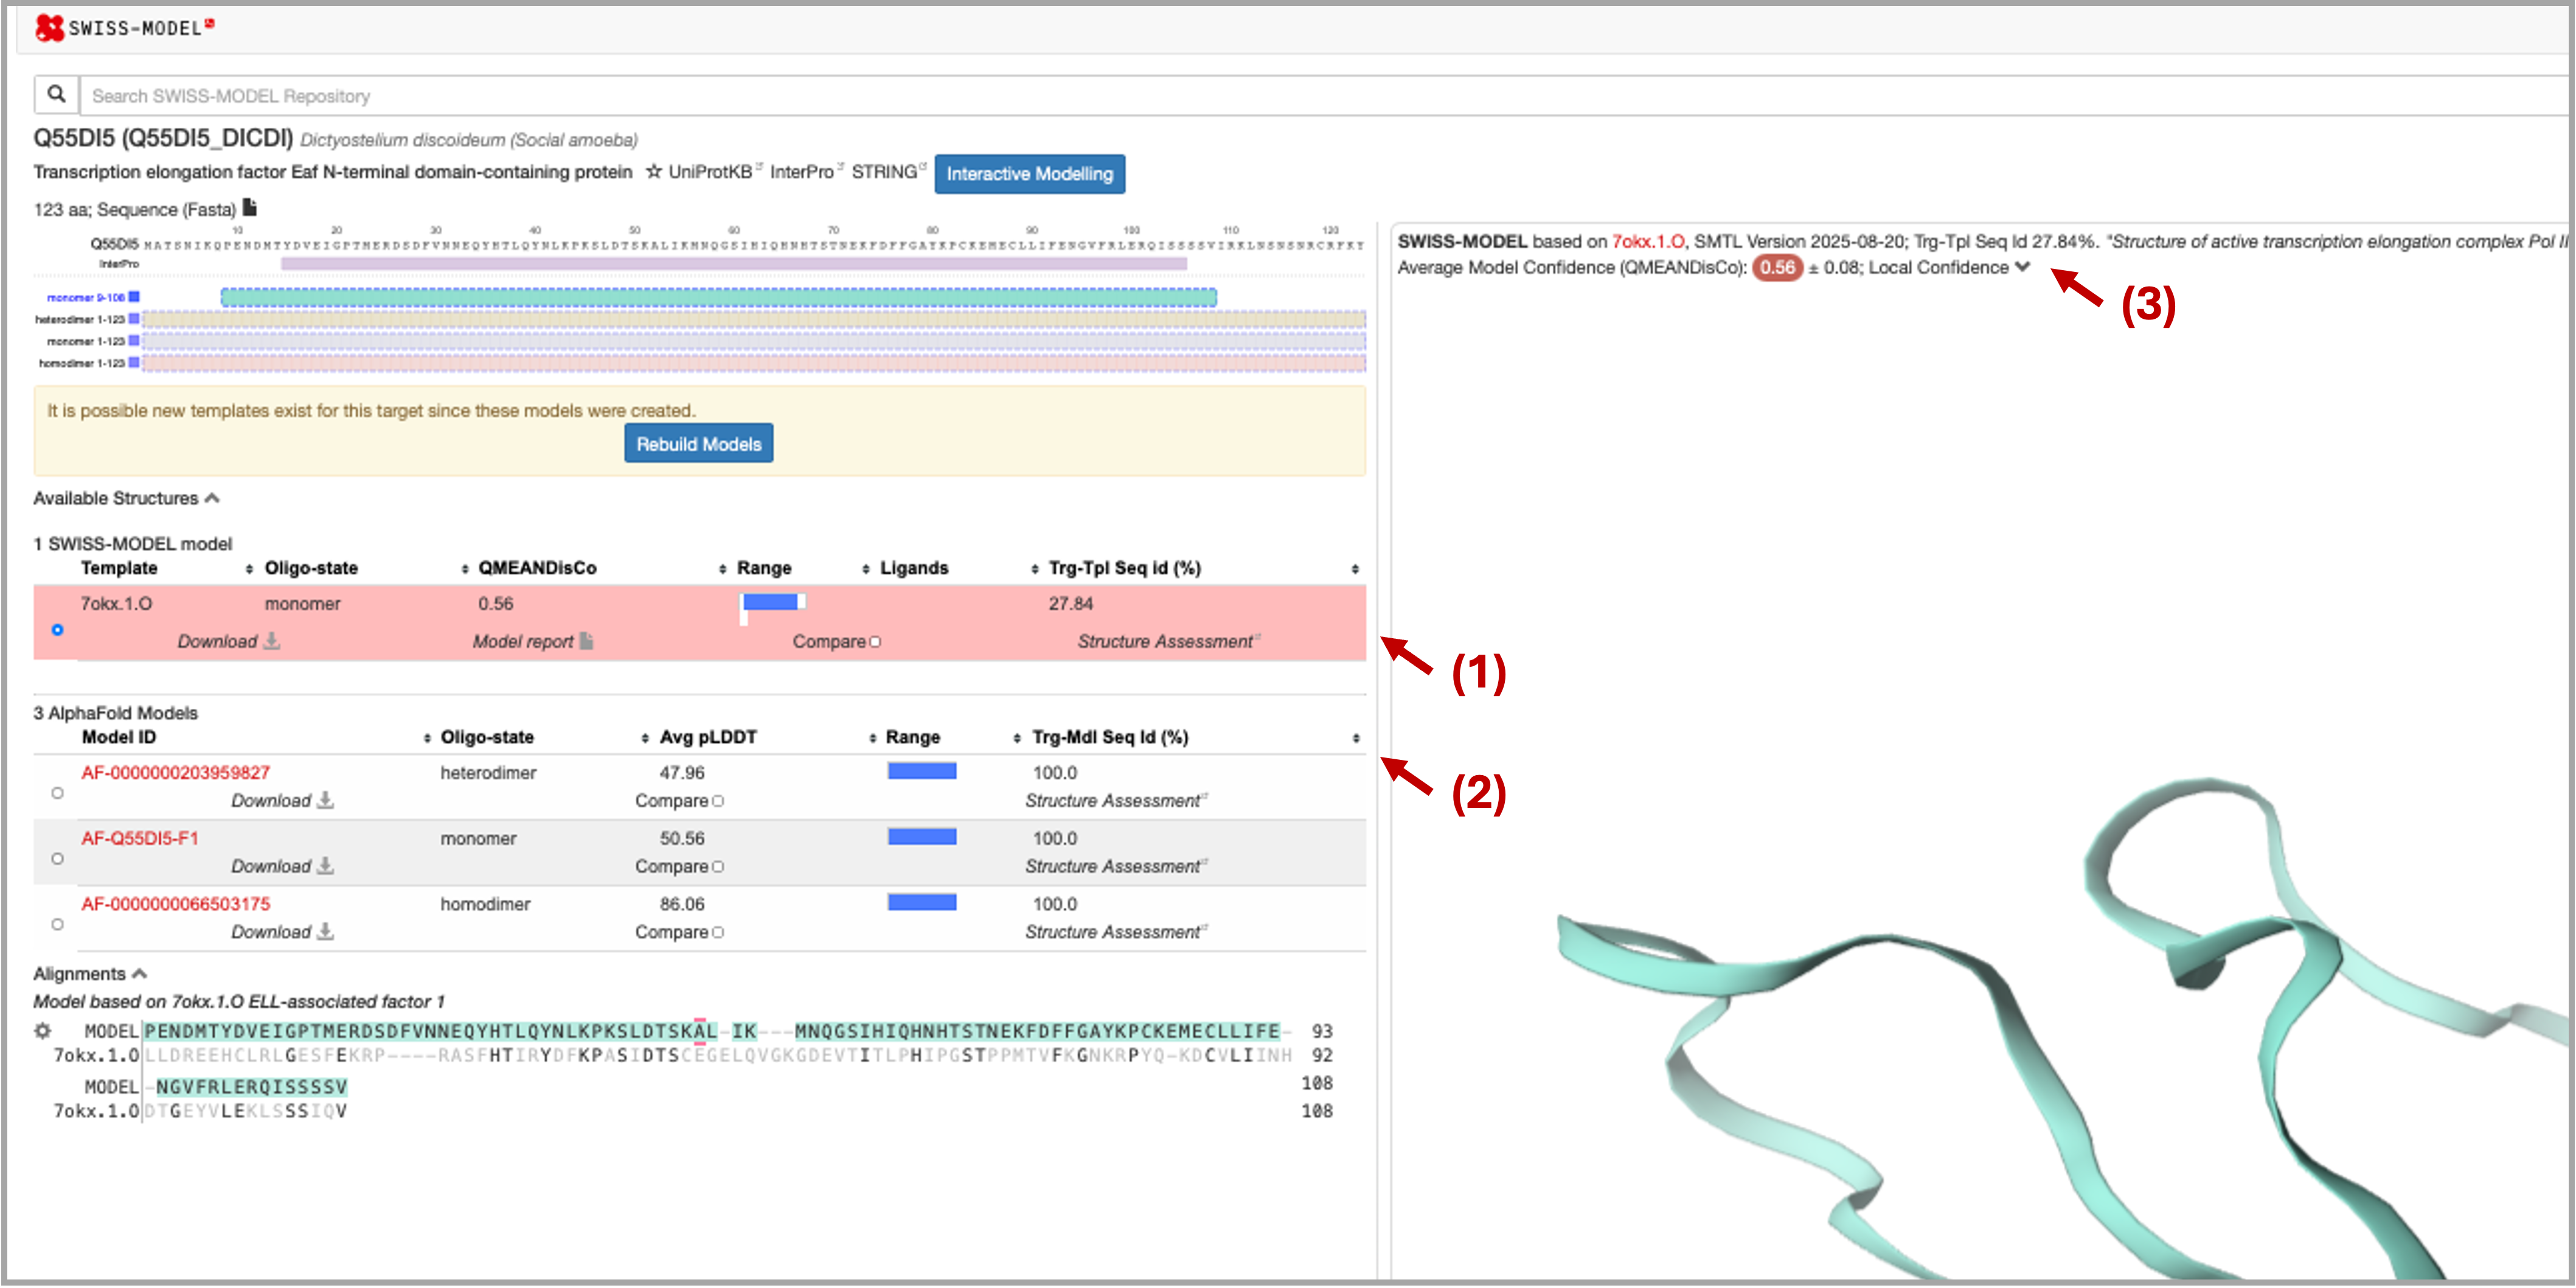The image size is (2576, 1288).
Task: Download the 7okx.1.O SWISS-MODEL model
Action: [x=228, y=641]
